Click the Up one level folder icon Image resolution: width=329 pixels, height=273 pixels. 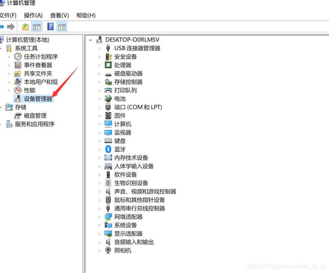coord(25,27)
